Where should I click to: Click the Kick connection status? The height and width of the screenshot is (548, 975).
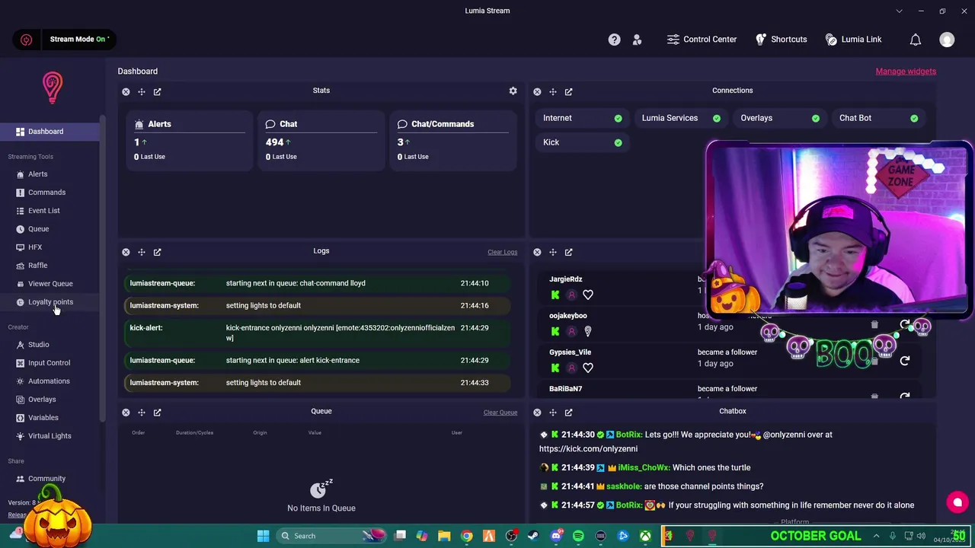(x=583, y=142)
